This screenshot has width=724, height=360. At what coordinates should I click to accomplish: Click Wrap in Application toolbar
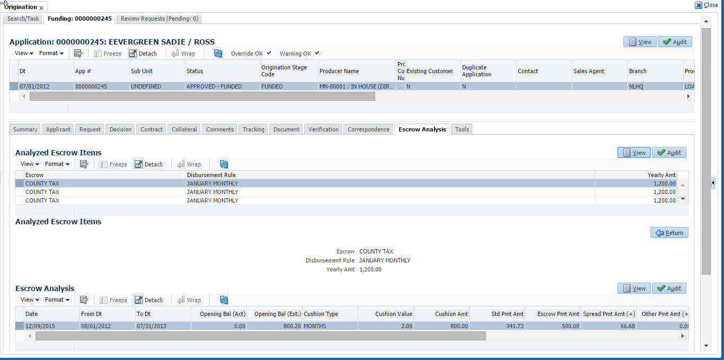pos(183,54)
